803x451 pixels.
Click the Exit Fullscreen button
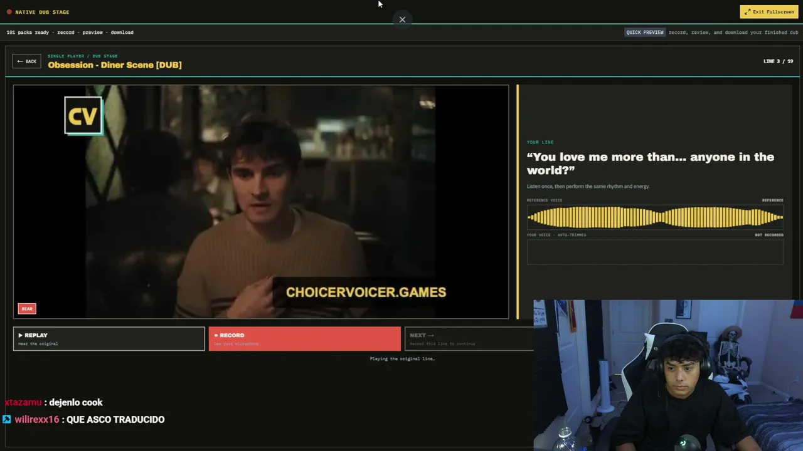pos(769,12)
